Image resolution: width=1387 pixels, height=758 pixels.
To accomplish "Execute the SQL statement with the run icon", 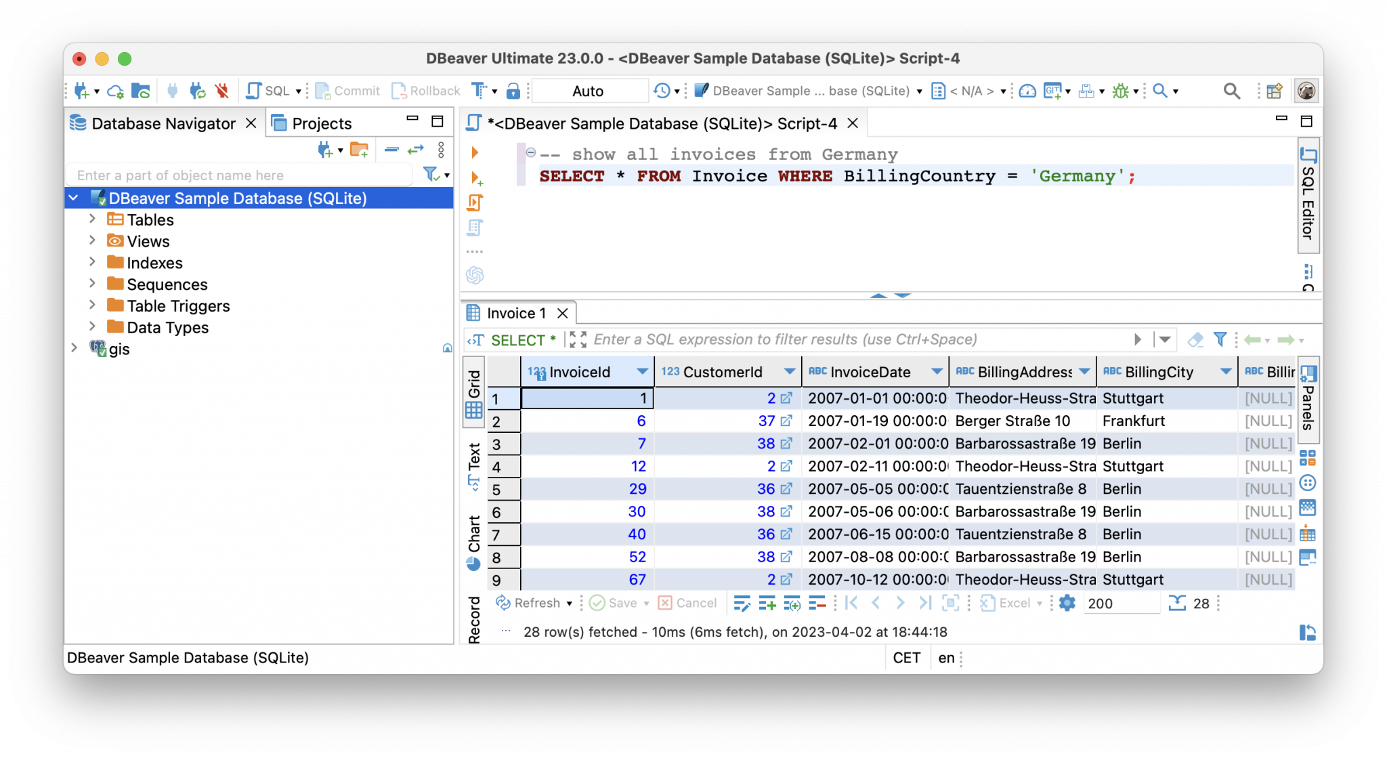I will [x=474, y=153].
